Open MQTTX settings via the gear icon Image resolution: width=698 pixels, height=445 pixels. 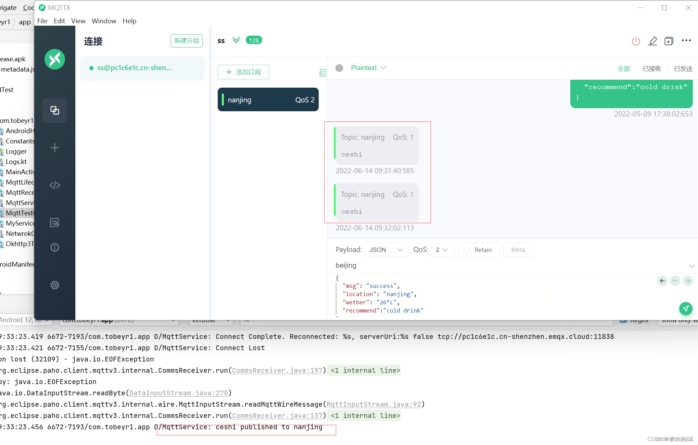pyautogui.click(x=55, y=285)
